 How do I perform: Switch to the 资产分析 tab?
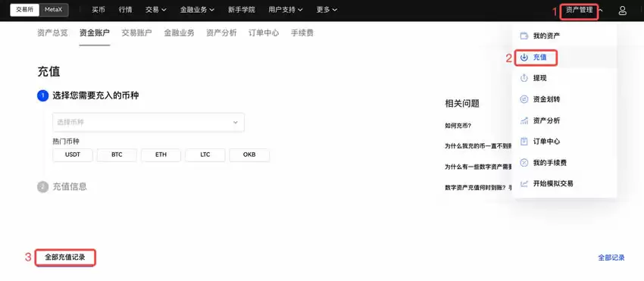pyautogui.click(x=221, y=33)
